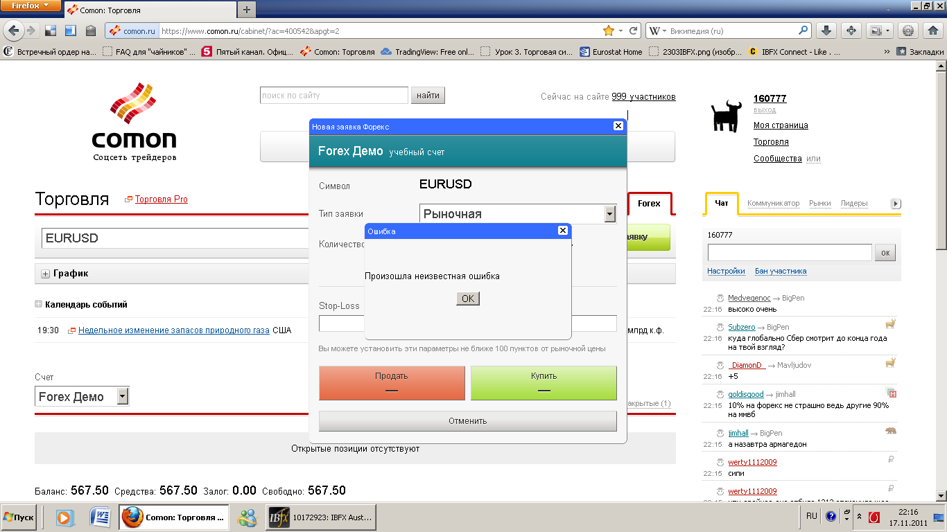The height and width of the screenshot is (532, 947).
Task: Switch to the Лидеры tab
Action: pyautogui.click(x=854, y=204)
